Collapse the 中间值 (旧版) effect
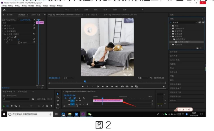Screen dimensions: 214x131 pos(3,34)
